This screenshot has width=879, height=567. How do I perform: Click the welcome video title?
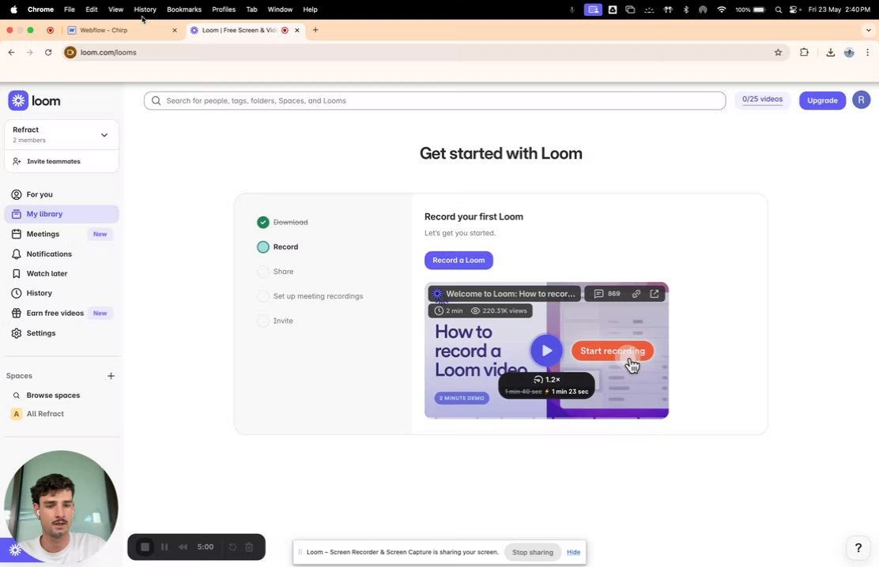tap(510, 294)
